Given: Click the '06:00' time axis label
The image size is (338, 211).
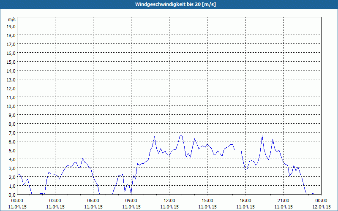Looking at the screenshot, I should click(93, 201).
